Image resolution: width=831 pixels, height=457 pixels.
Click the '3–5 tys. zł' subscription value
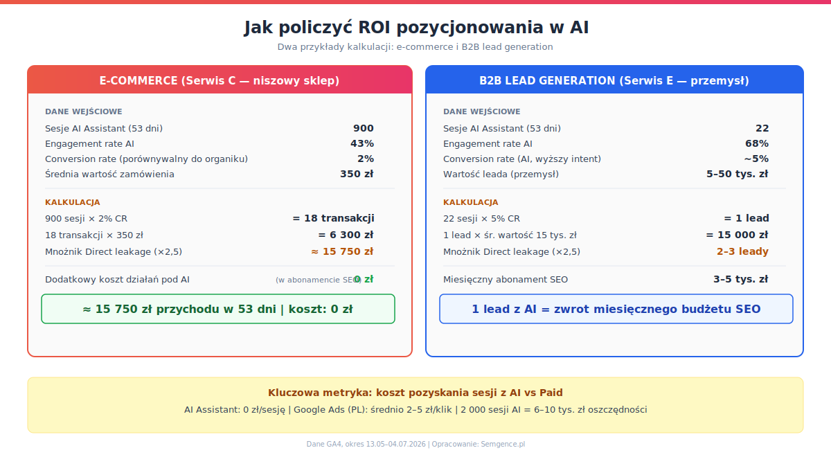(x=740, y=280)
